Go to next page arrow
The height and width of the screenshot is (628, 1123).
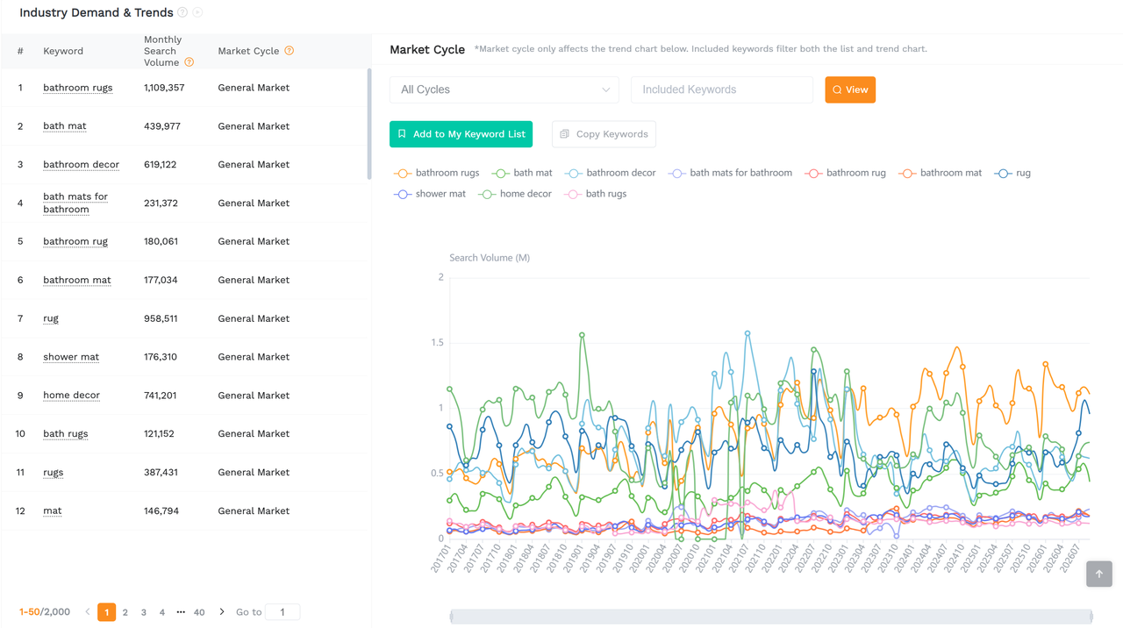click(222, 612)
